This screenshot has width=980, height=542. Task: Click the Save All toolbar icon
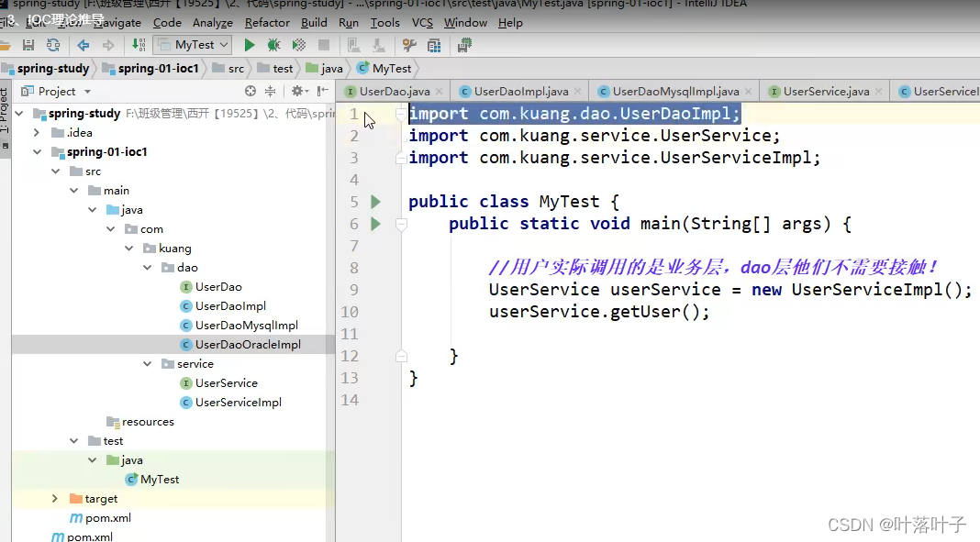point(28,45)
